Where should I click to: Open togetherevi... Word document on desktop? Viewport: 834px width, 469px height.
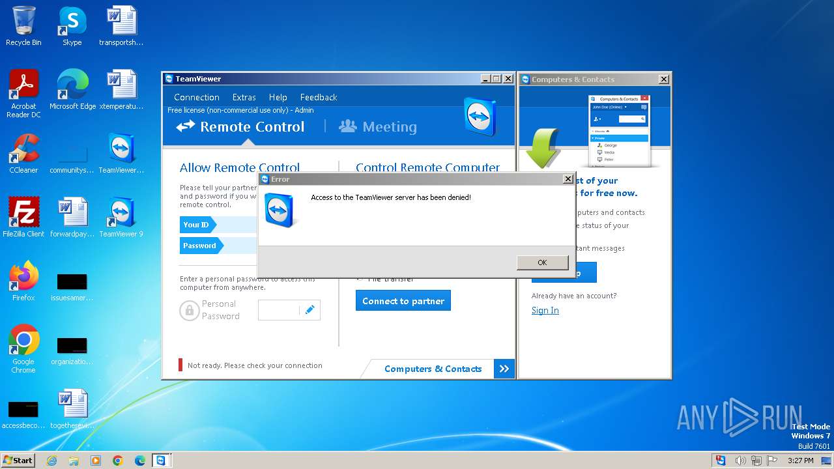click(72, 410)
